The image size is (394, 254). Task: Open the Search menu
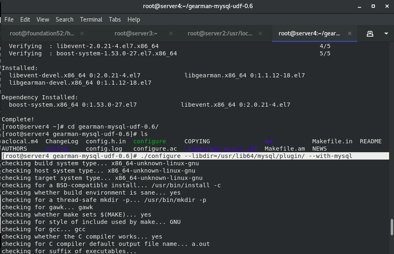[x=65, y=20]
